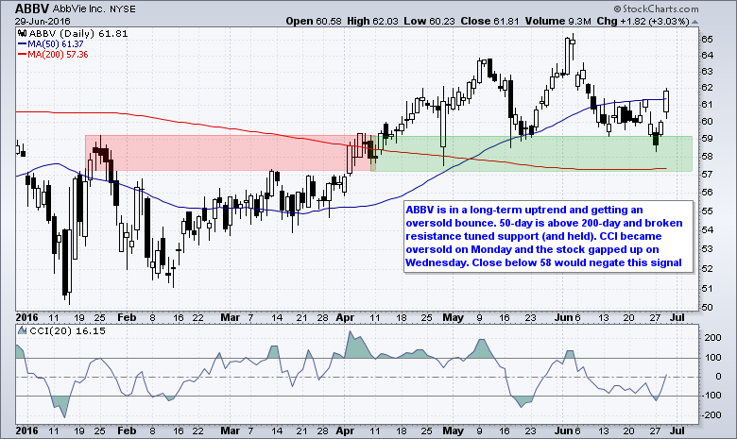The image size is (737, 439).
Task: Click the Mar label on price date axis
Action: pos(231,318)
